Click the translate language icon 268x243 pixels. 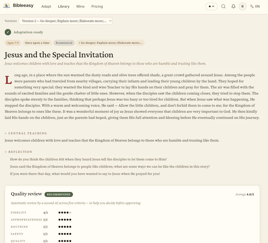pyautogui.click(x=252, y=6)
